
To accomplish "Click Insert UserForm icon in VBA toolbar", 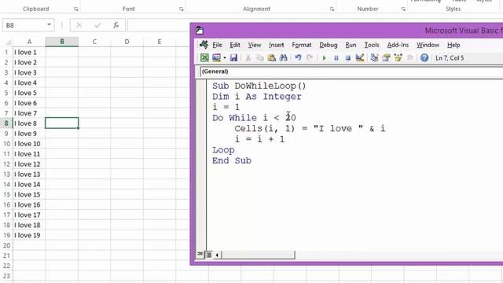I will coord(217,57).
